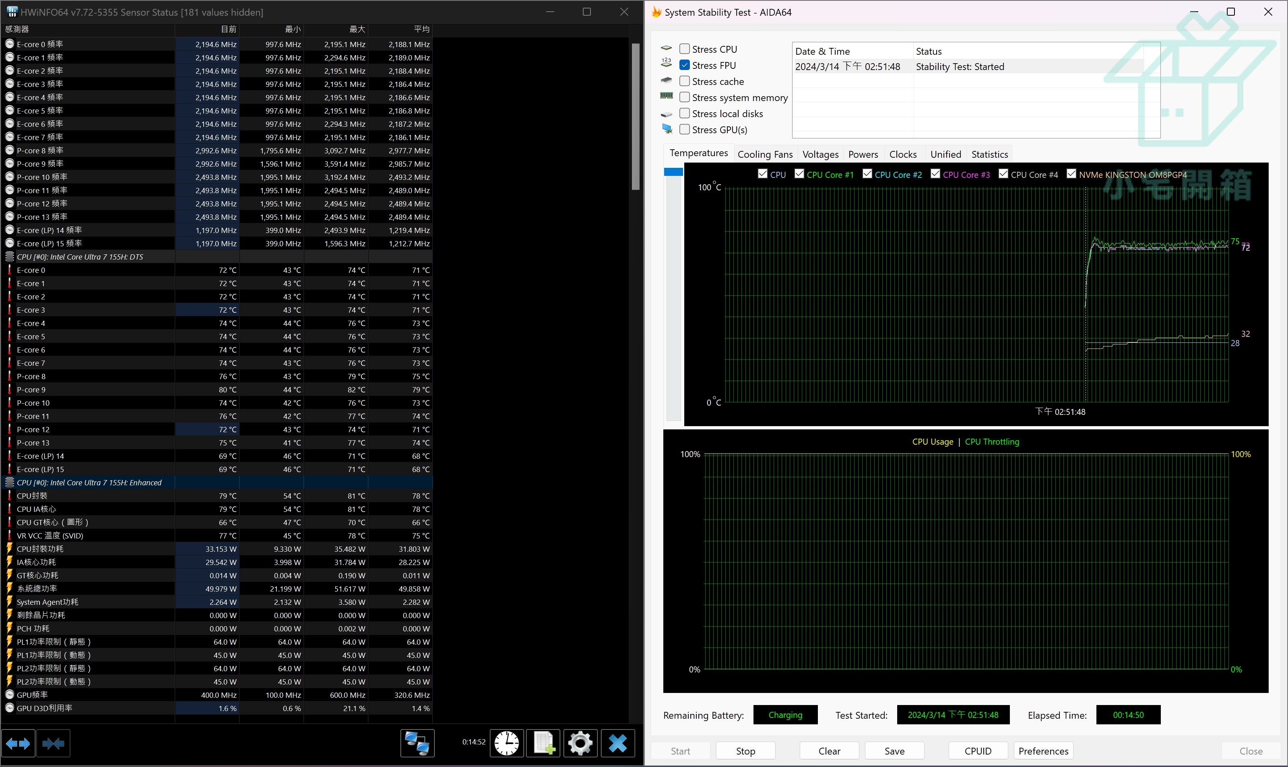Enable Stress local disks checkbox

[684, 113]
